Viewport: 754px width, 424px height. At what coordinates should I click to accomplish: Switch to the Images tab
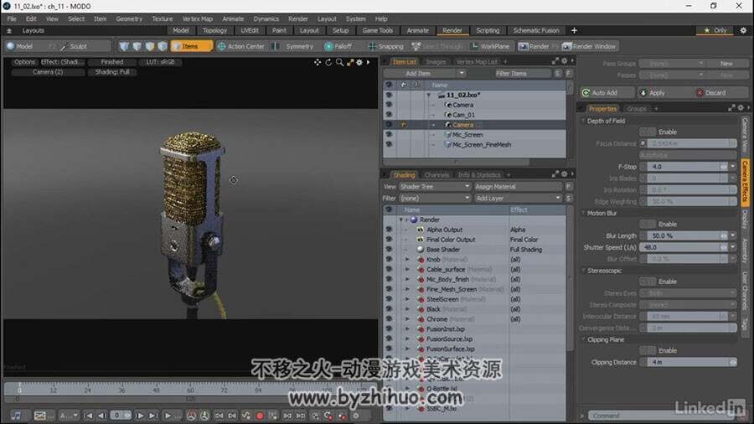(436, 62)
